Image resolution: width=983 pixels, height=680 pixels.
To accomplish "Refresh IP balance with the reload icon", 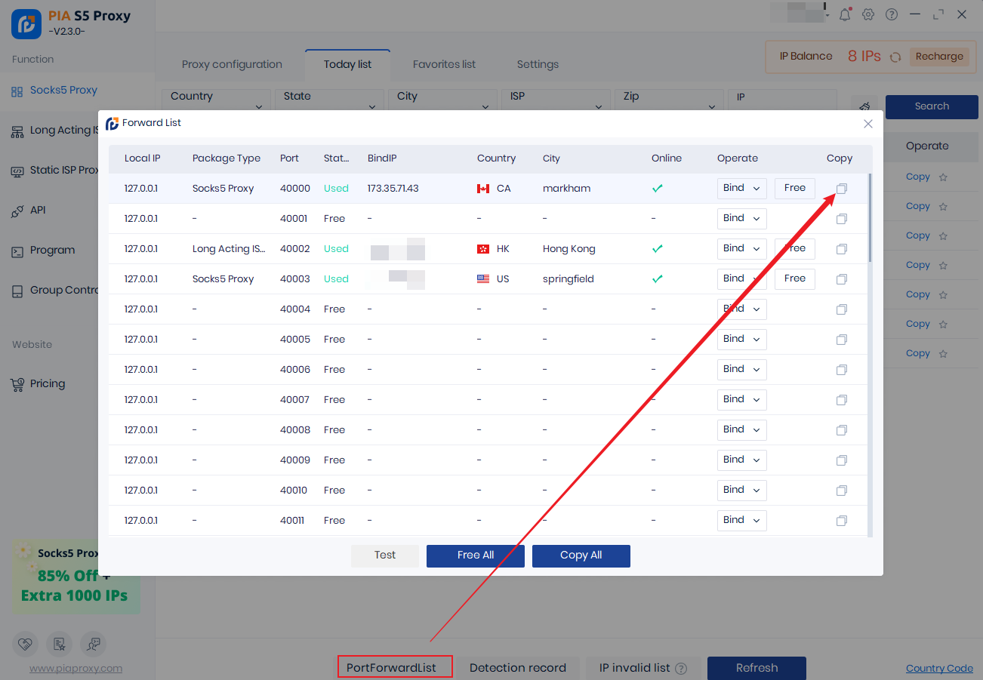I will tap(895, 57).
